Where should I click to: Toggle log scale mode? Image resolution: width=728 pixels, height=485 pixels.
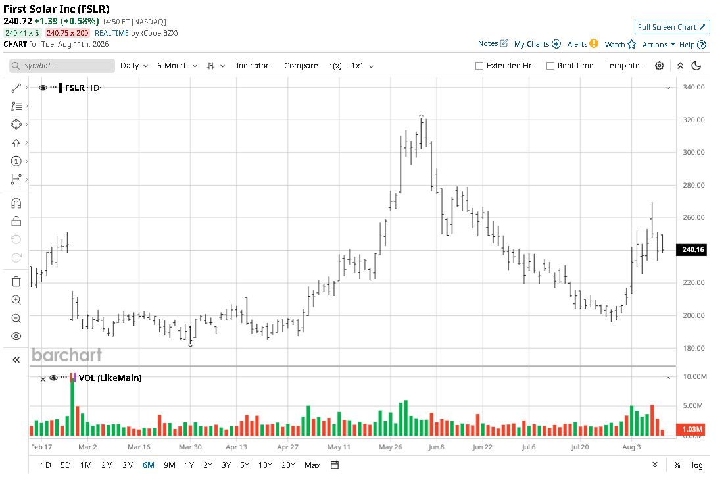[x=697, y=465]
